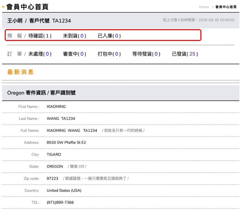This screenshot has height=212, width=242.
Task: Select Last Name value WANG TA1234
Action: pos(61,119)
